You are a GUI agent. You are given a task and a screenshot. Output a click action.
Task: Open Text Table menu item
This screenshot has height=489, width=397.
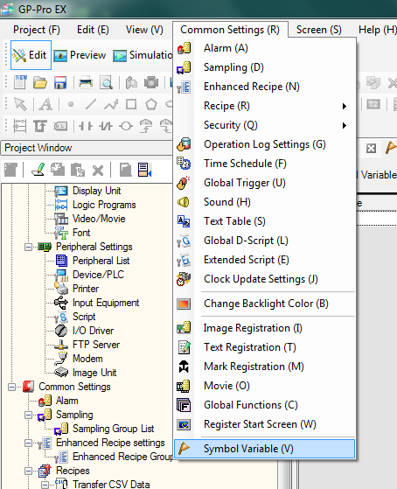click(264, 221)
